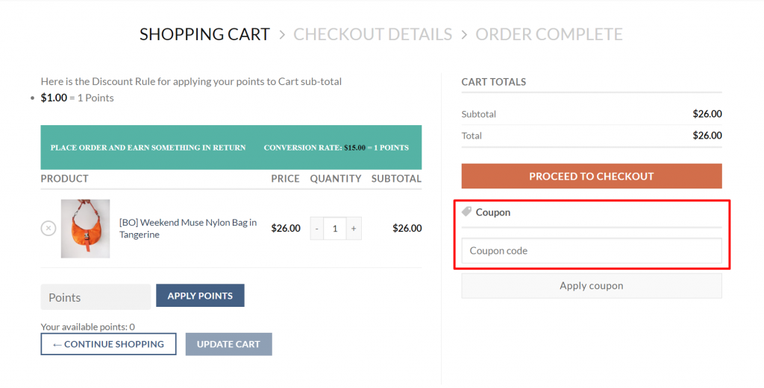Viewport: 764px width, 388px height.
Task: Increase quantity with the plus button
Action: [x=354, y=229]
